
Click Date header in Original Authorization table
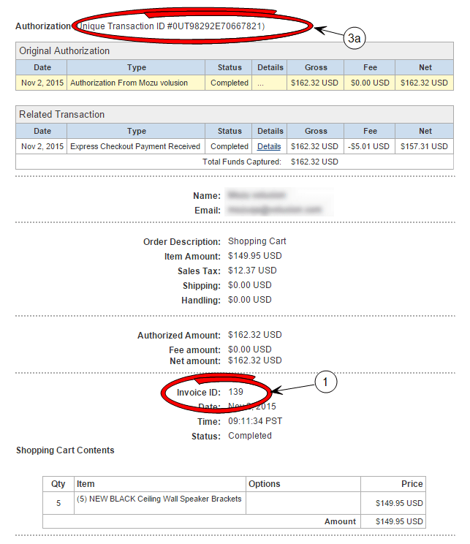(x=42, y=68)
